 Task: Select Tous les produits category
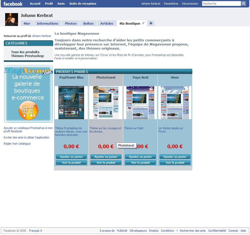pos(25,52)
